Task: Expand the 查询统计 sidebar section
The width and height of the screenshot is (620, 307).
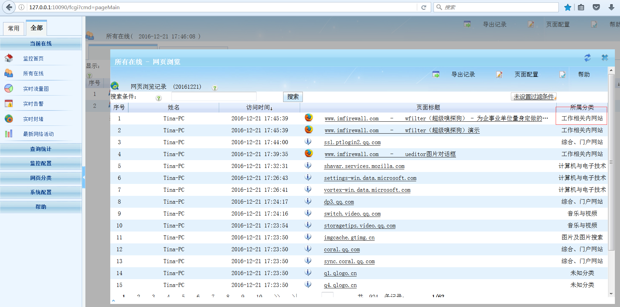Action: pyautogui.click(x=41, y=149)
